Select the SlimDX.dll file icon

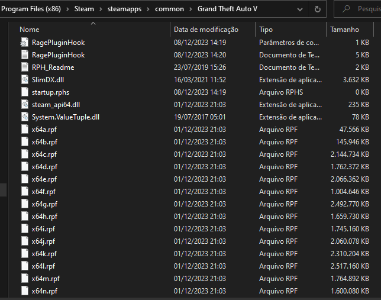pyautogui.click(x=24, y=79)
